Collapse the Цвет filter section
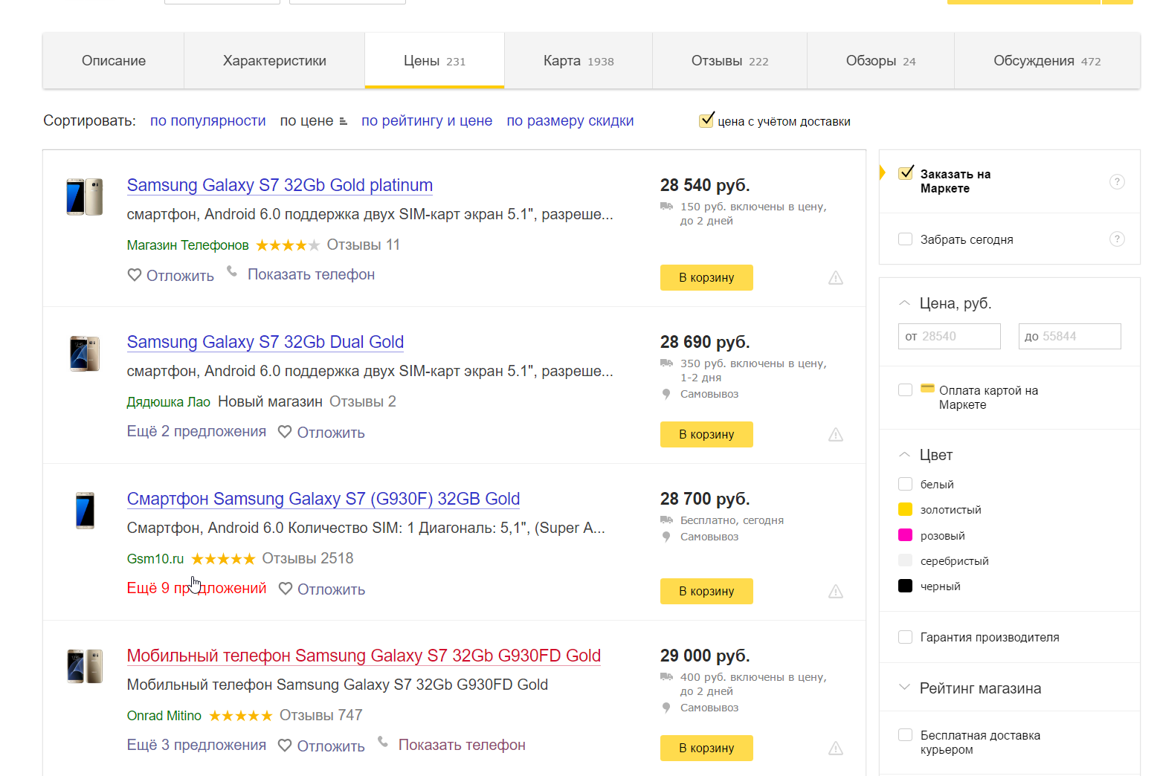The image size is (1160, 776). pos(905,455)
